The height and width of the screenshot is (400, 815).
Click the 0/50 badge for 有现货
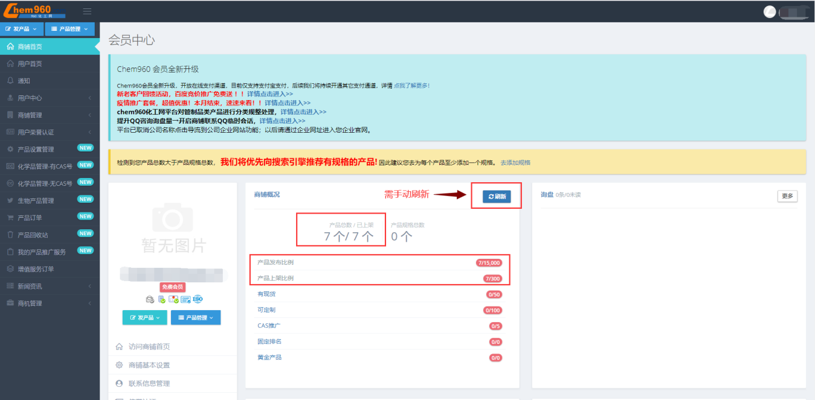(x=494, y=294)
